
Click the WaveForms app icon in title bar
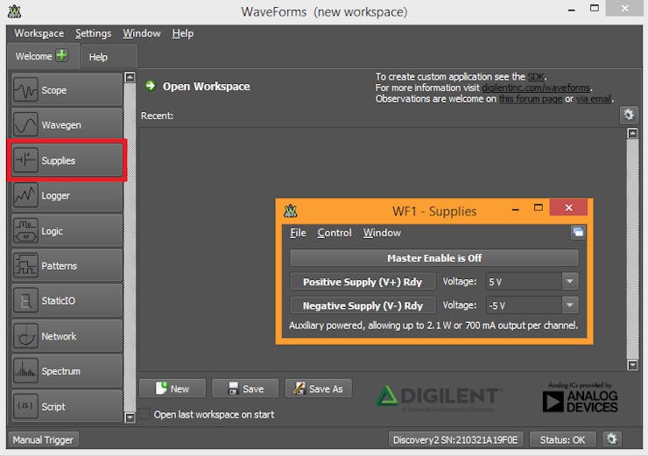[x=15, y=11]
